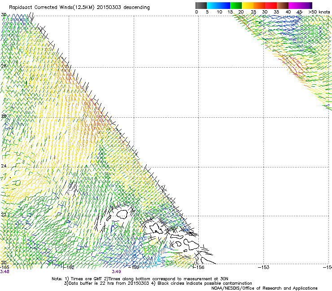Click the latitude '24' axis label
332x291 pixels.
[4, 166]
